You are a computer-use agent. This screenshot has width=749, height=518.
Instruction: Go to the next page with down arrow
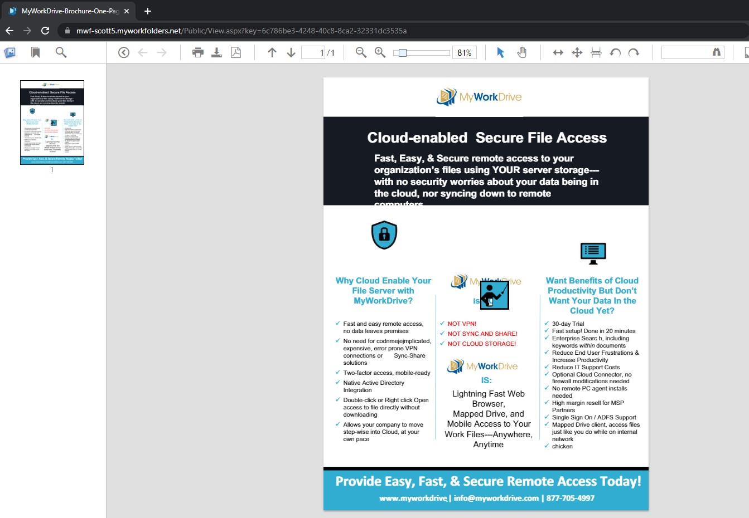pos(291,52)
